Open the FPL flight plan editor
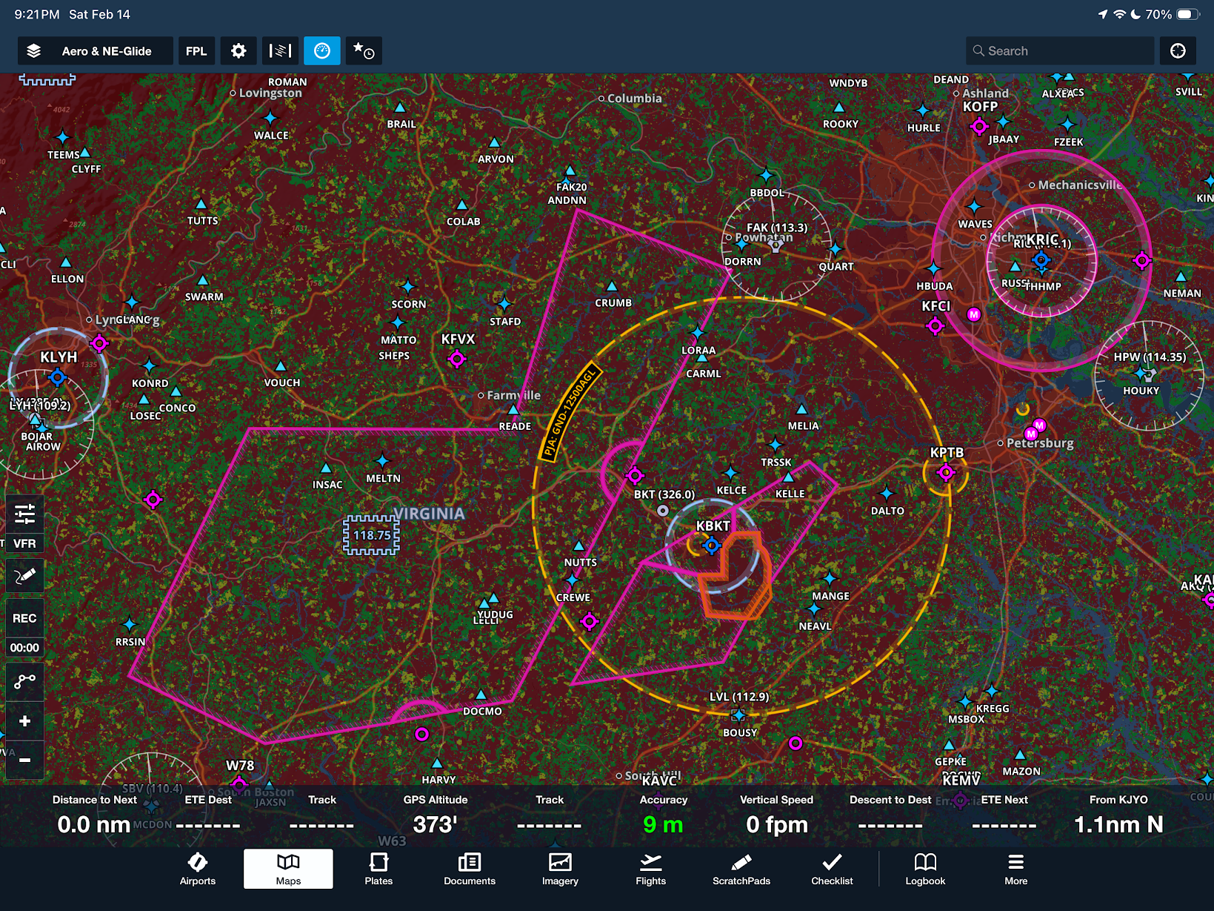Viewport: 1214px width, 911px height. (x=196, y=51)
